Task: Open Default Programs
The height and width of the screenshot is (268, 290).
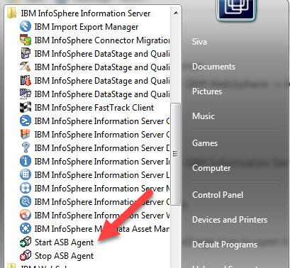Action: [225, 245]
